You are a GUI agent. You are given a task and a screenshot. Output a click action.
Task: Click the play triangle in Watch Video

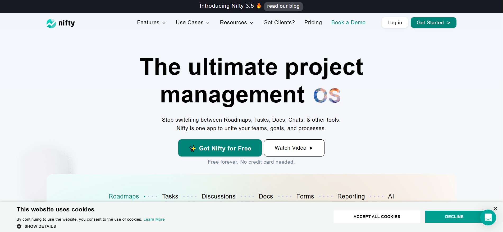(x=311, y=148)
